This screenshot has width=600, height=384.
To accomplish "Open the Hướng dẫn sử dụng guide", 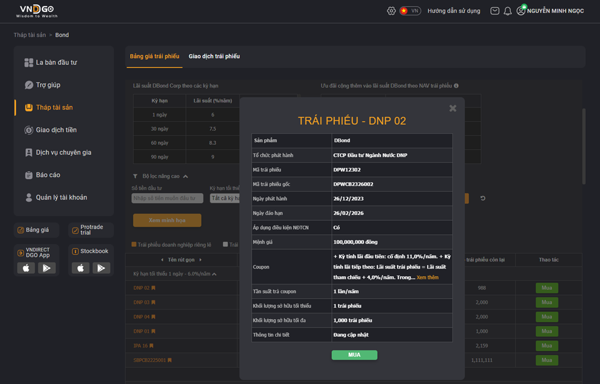I will click(454, 11).
